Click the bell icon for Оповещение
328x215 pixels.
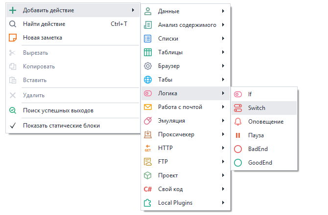pos(238,122)
